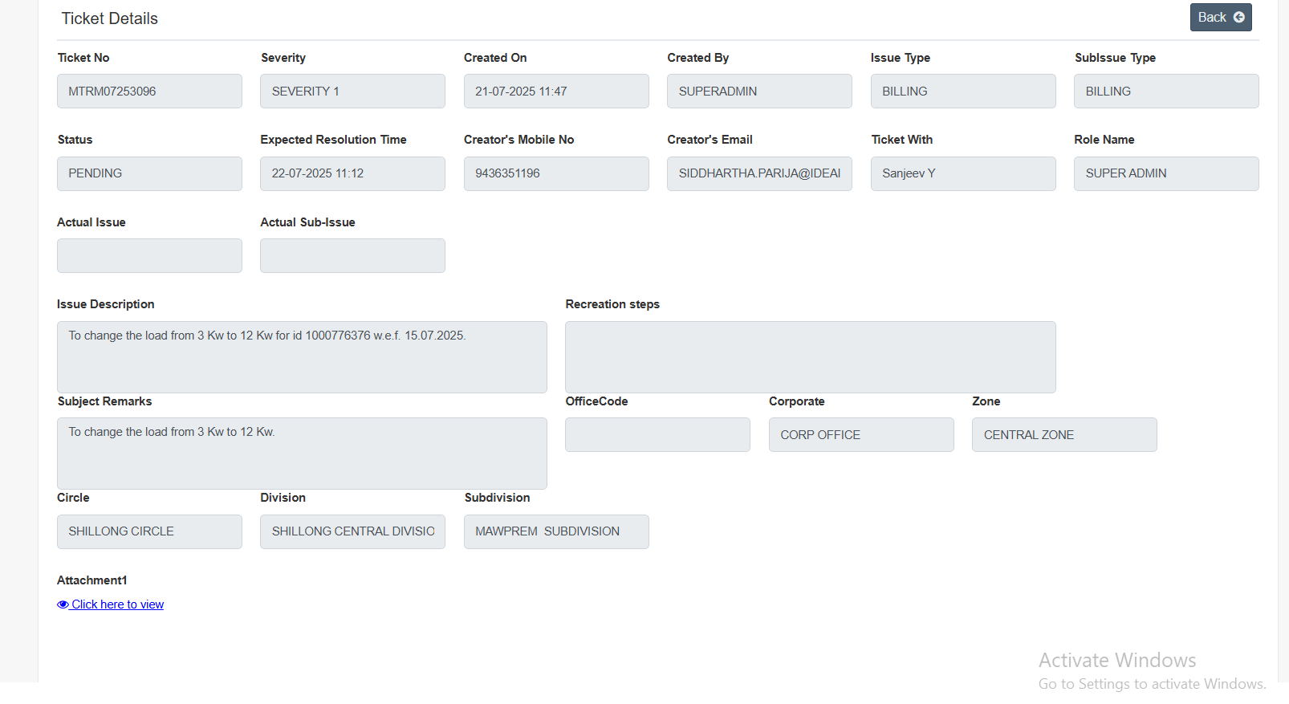Click the SubIssue Type BILLING field
Screen dimensions: 1289x704
[1166, 92]
